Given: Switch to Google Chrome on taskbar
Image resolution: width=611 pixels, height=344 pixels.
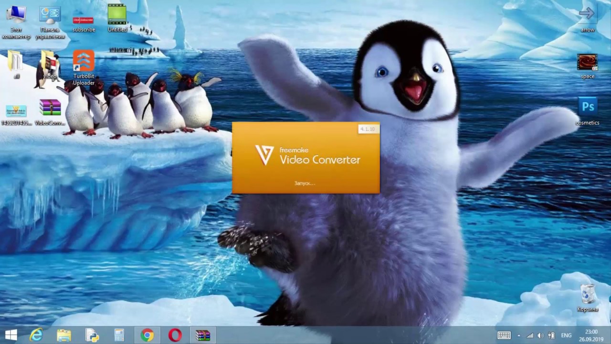Looking at the screenshot, I should 147,335.
